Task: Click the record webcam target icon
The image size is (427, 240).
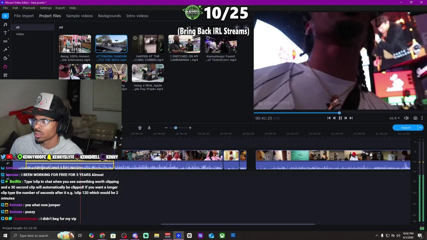Action: (140, 128)
